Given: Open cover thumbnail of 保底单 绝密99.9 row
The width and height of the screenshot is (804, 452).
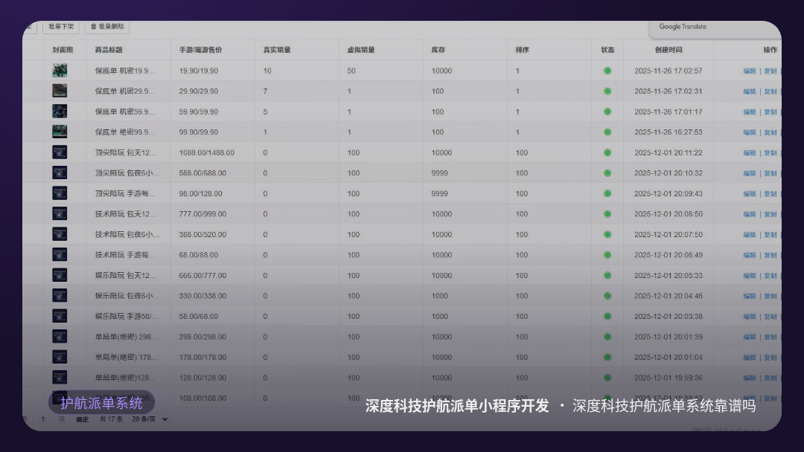Looking at the screenshot, I should pos(60,132).
